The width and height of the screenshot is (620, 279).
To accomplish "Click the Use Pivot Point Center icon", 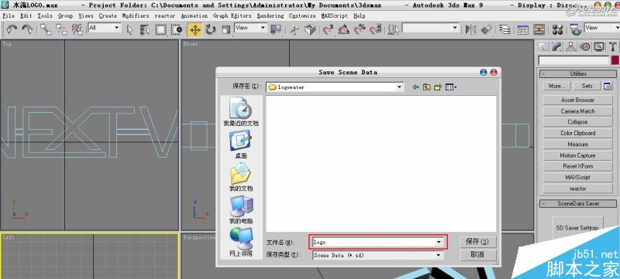I will click(x=276, y=29).
